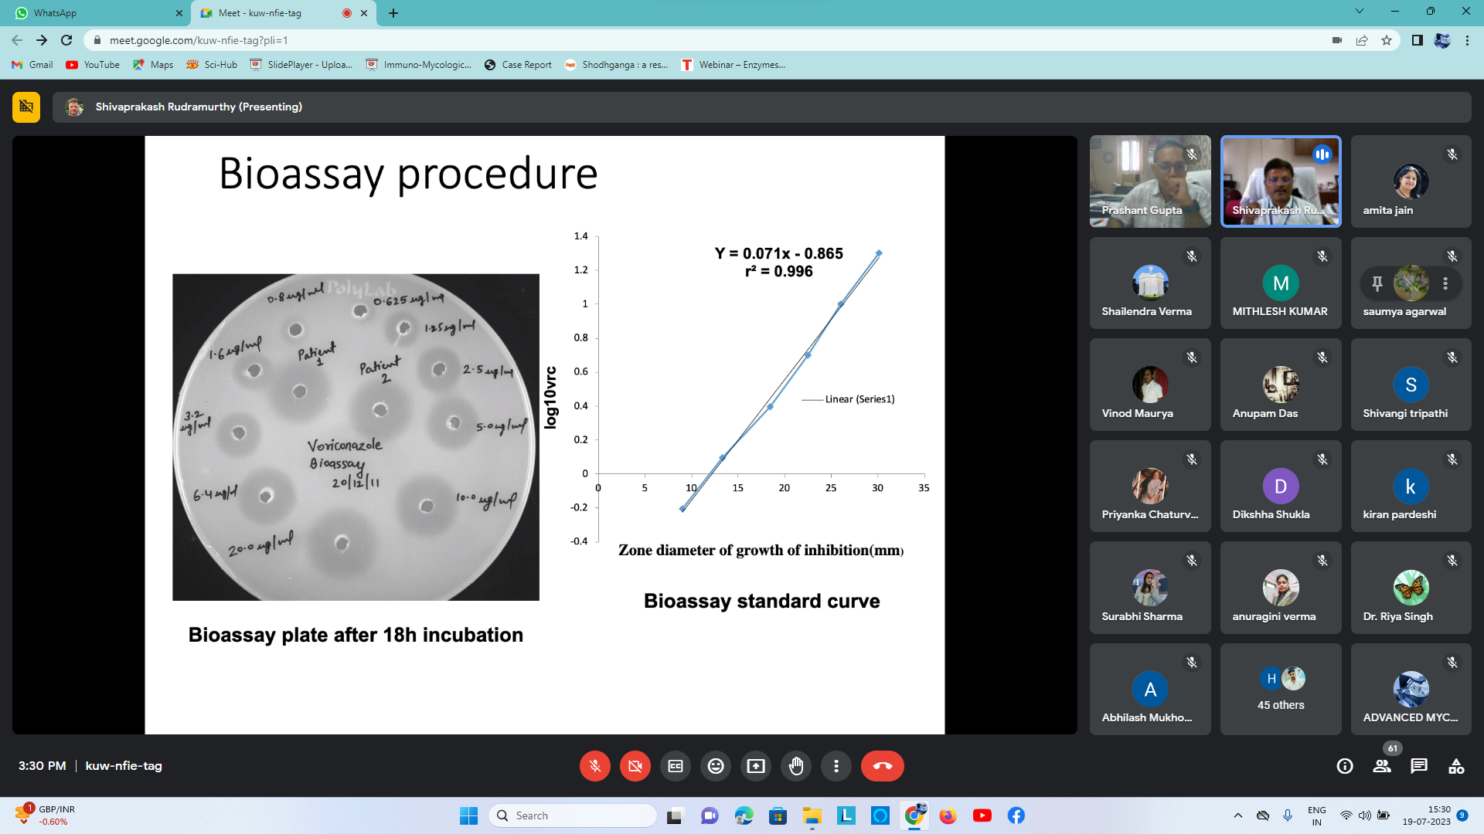Screen dimensions: 1484x834
Task: Expand system tray hidden icons chevron
Action: pyautogui.click(x=1238, y=815)
